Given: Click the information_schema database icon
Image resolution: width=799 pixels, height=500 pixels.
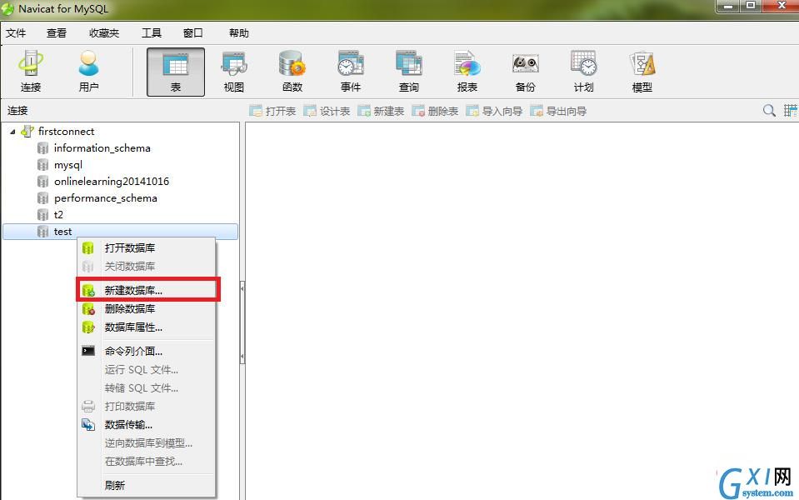Looking at the screenshot, I should (42, 148).
